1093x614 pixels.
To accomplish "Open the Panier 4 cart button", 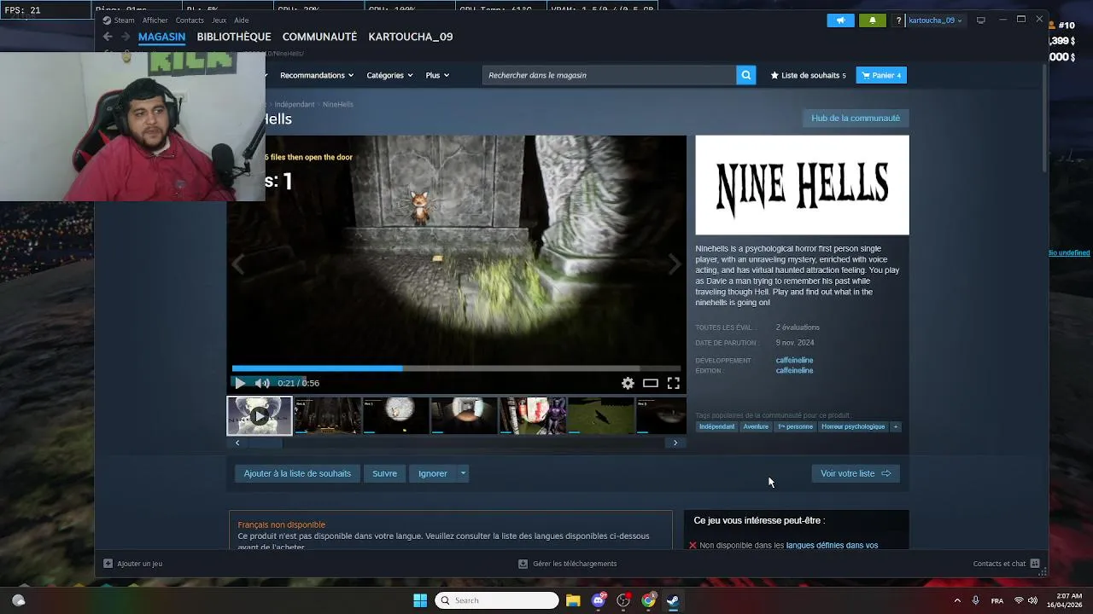I will (x=881, y=75).
